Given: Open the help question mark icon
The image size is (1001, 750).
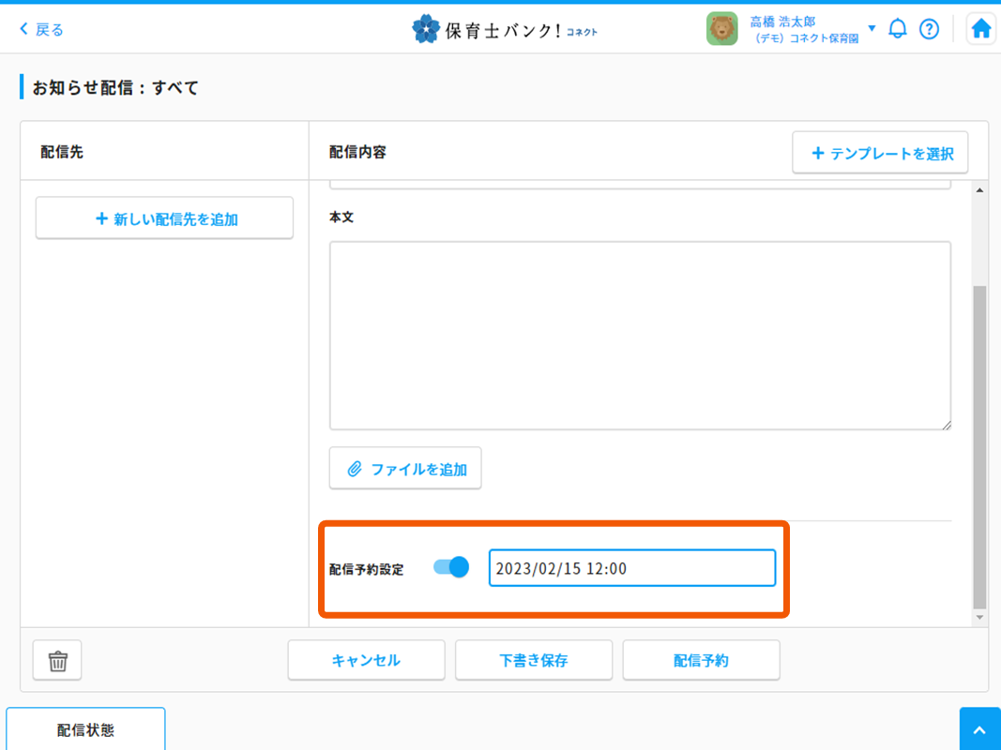Looking at the screenshot, I should pos(929,29).
